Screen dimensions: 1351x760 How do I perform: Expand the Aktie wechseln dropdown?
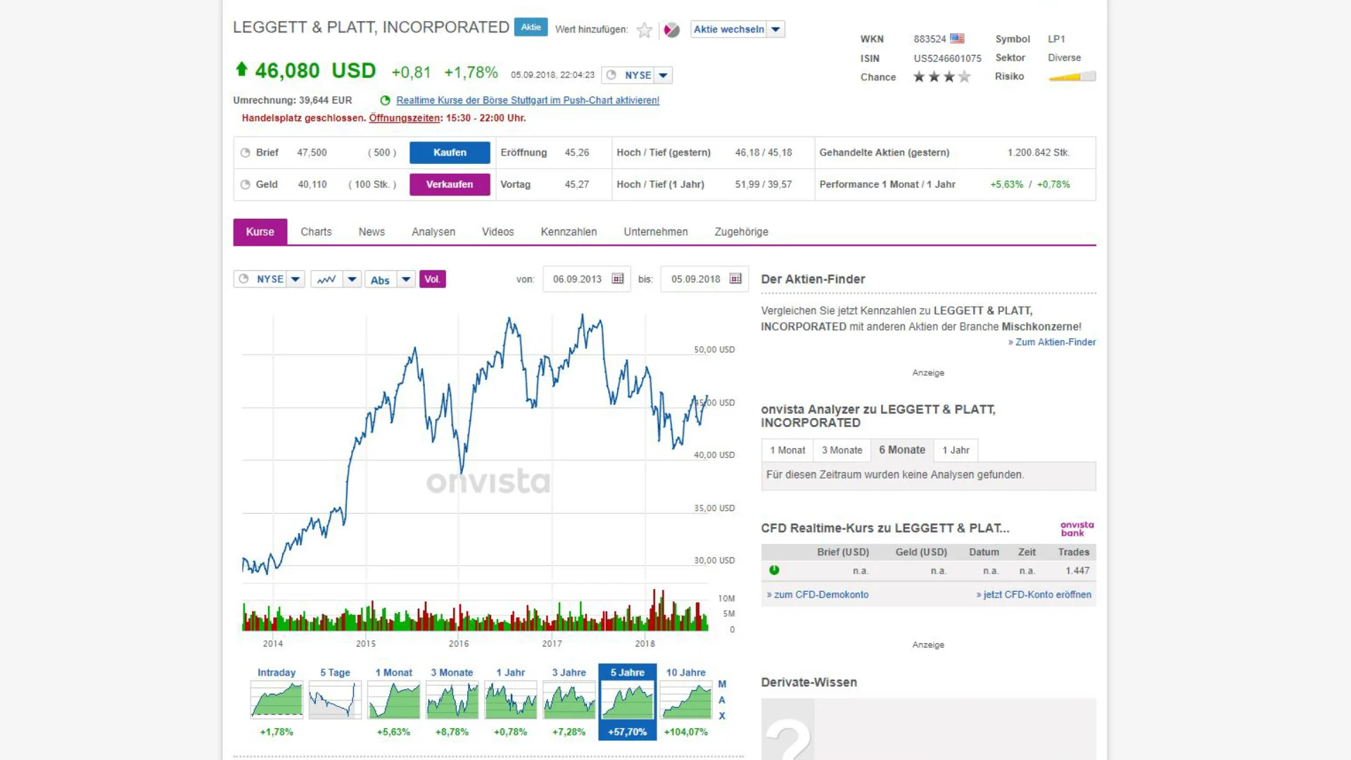click(775, 30)
